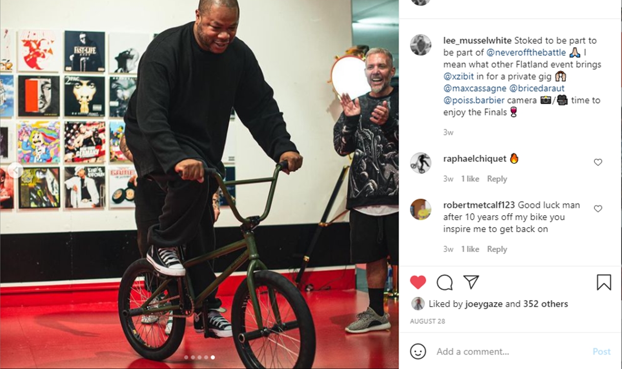Open lee_musselwhite's profile avatar
This screenshot has height=369, width=622.
pyautogui.click(x=421, y=45)
